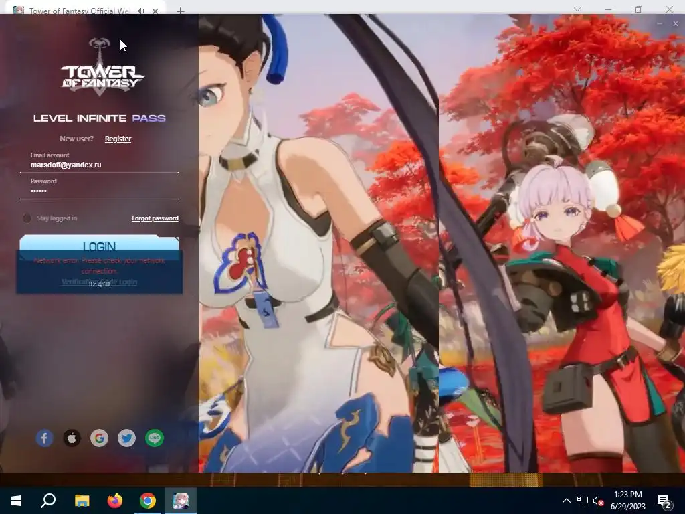
Task: Launch File Explorer from the taskbar
Action: (x=82, y=501)
